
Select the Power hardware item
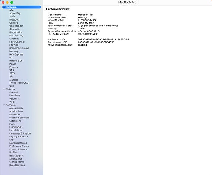pos(13,64)
